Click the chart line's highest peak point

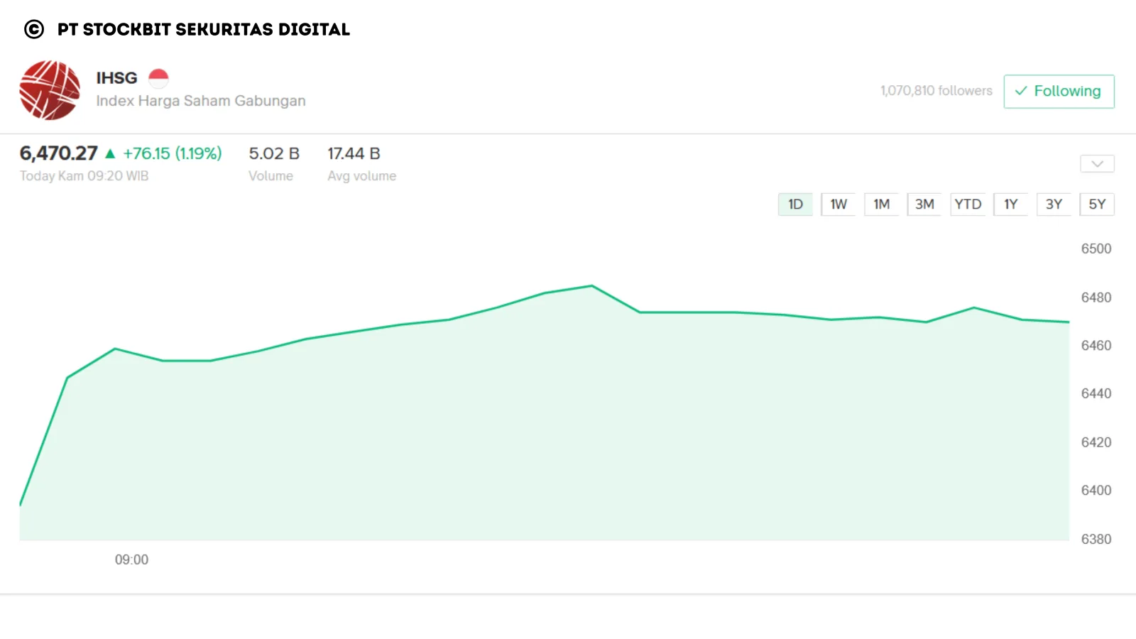(x=592, y=286)
